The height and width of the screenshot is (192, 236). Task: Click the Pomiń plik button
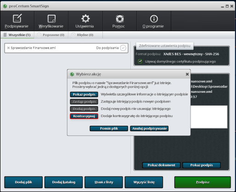pyautogui.click(x=109, y=128)
